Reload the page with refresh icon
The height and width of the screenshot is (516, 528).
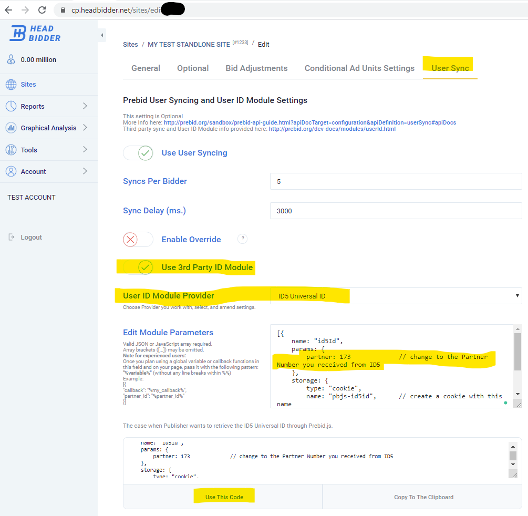pos(42,10)
